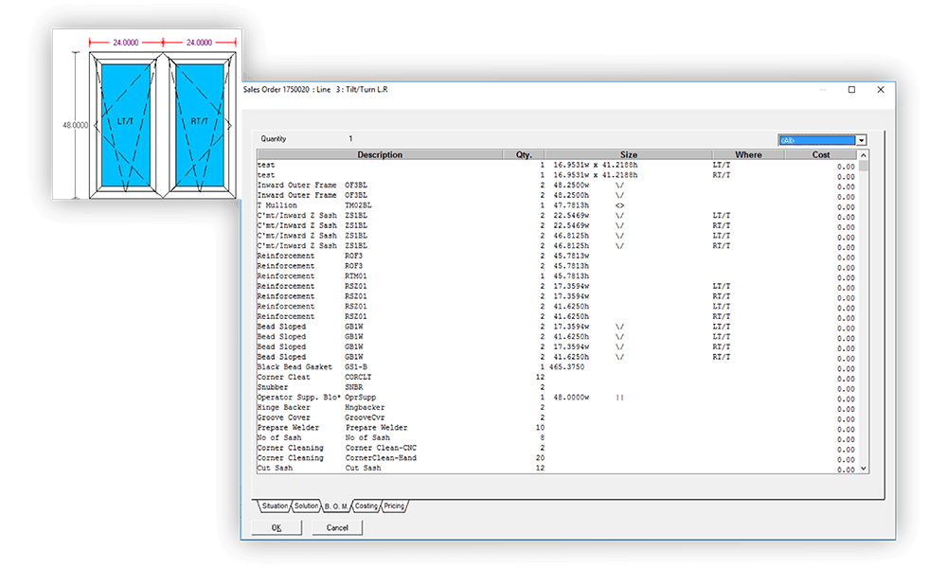This screenshot has height=568, width=947.
Task: Click the LT/T sash in the drawing
Action: click(x=123, y=121)
